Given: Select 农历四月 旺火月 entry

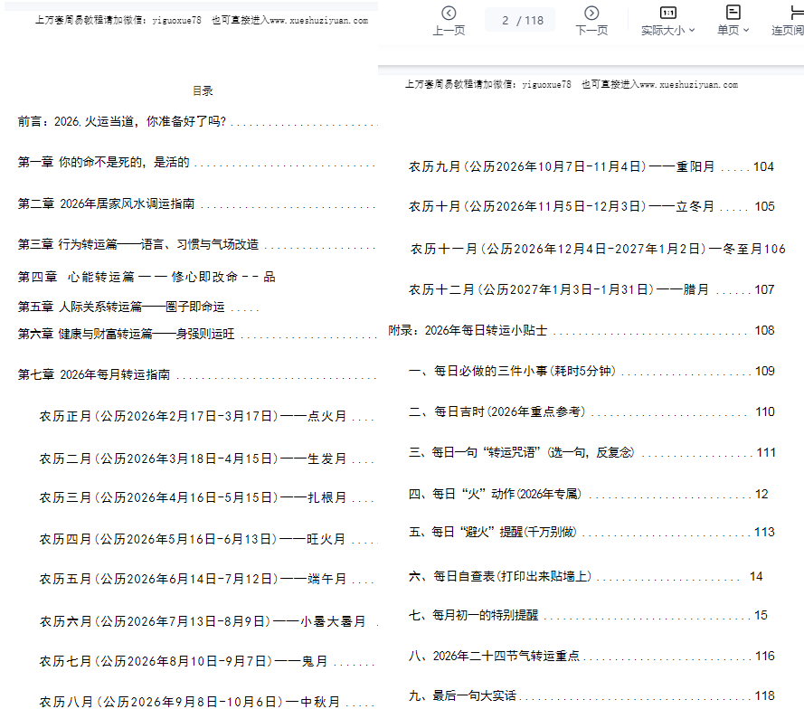Looking at the screenshot, I should 208,539.
